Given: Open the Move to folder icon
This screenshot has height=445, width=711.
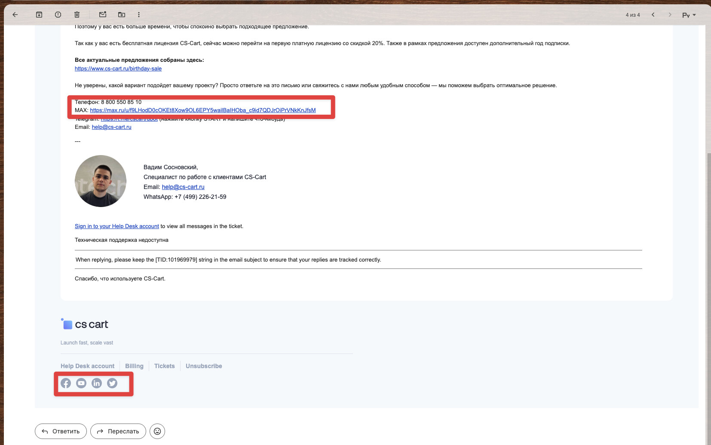Looking at the screenshot, I should 122,15.
